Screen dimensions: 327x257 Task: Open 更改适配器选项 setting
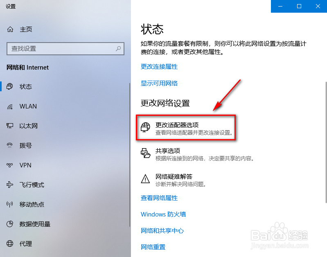tap(186, 127)
